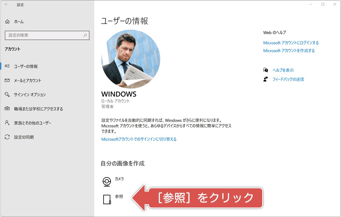Screen dimensions: 341x217
Task: Click the webcam camera icon
Action: [107, 182]
